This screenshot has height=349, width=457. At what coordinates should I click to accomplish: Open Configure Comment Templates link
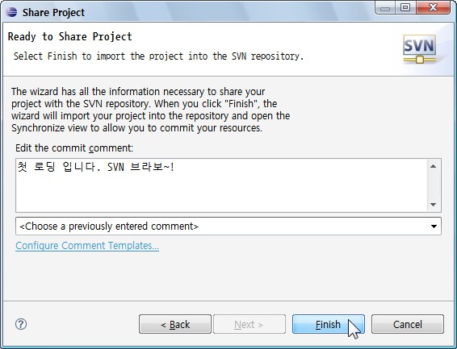[87, 246]
